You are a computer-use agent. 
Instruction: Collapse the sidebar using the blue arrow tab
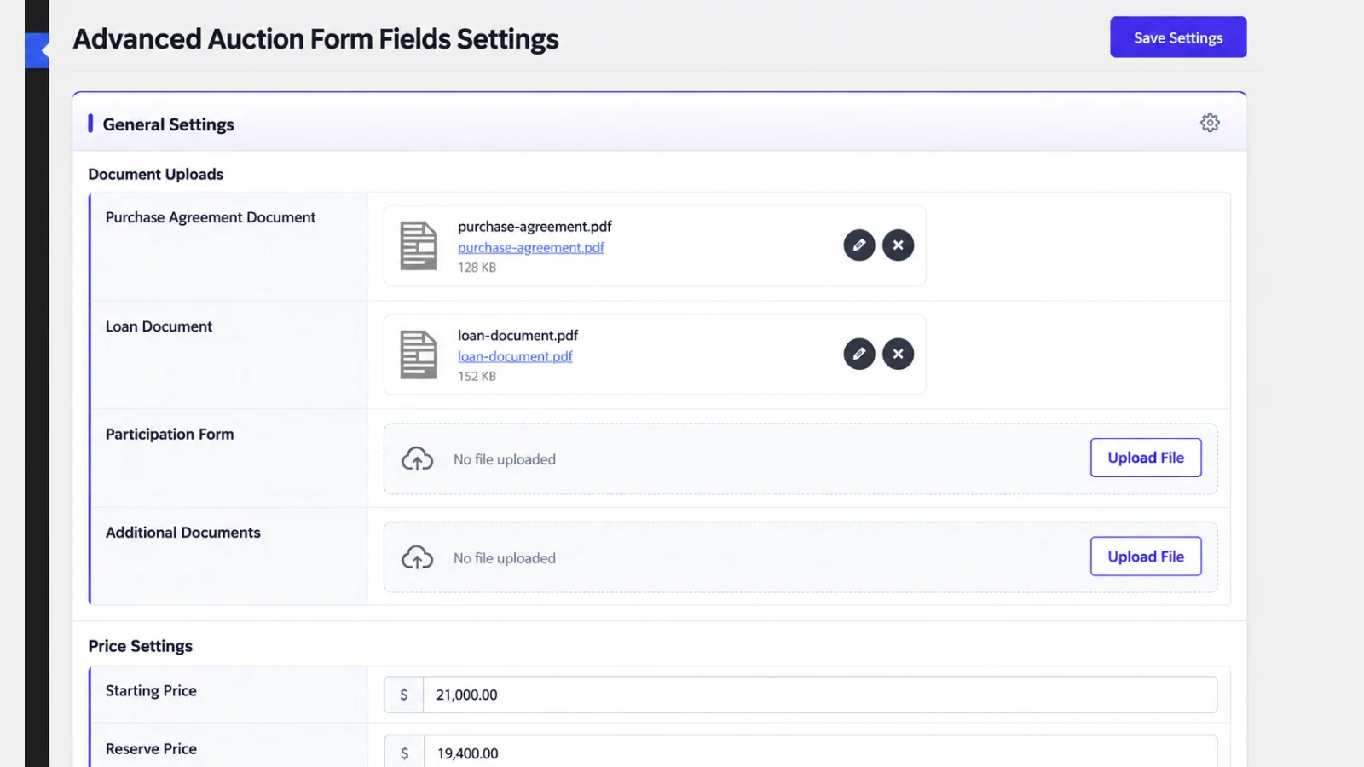pyautogui.click(x=37, y=50)
